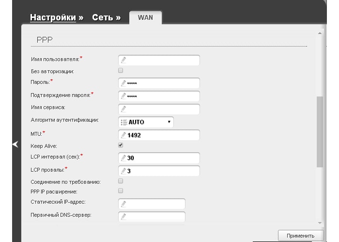Focus the 'Имя сервиса' input field

159,109
